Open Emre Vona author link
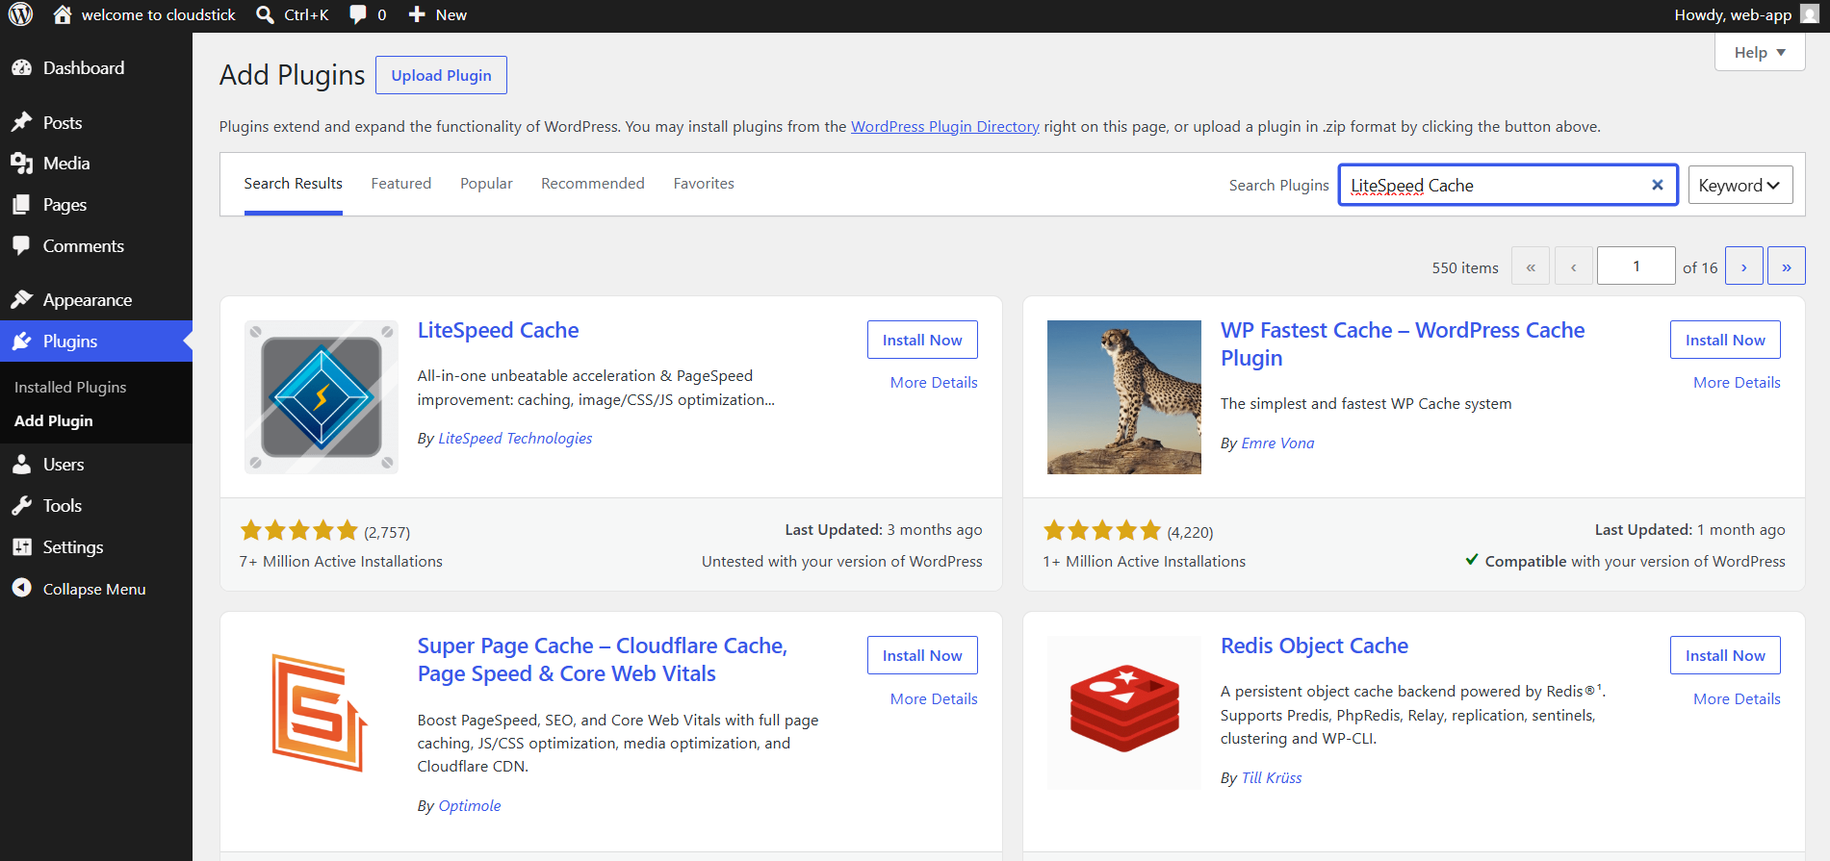 point(1277,443)
